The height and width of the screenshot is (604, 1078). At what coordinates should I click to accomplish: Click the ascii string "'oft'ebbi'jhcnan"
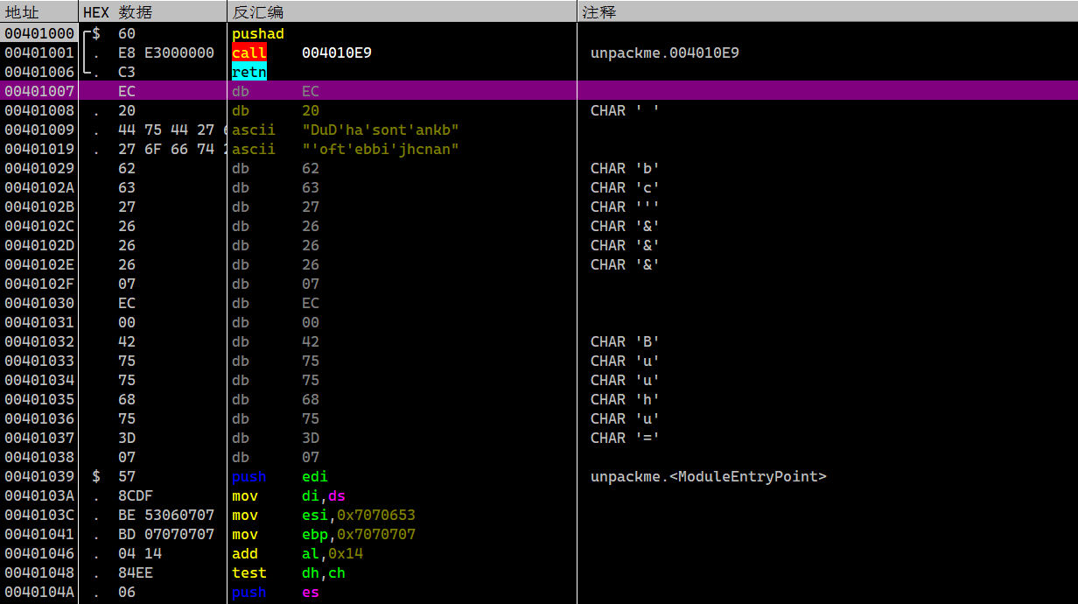381,149
